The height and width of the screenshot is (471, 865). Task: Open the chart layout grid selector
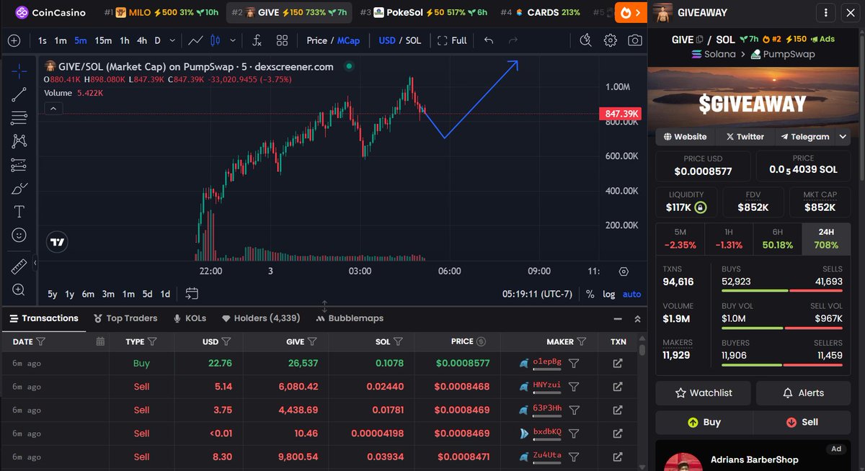pyautogui.click(x=282, y=40)
